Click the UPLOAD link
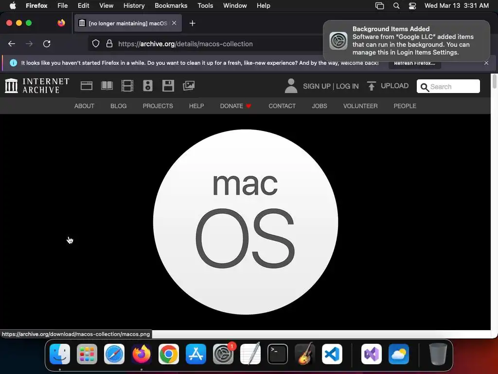Image resolution: width=498 pixels, height=374 pixels. (x=394, y=86)
